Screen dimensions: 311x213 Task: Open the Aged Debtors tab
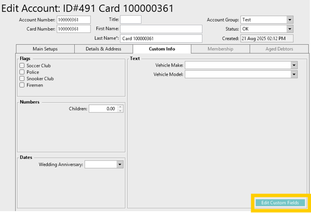(279, 49)
